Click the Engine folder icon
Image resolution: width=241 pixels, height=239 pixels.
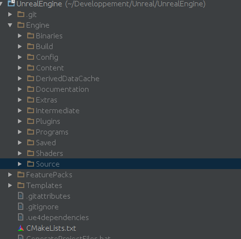[21, 25]
